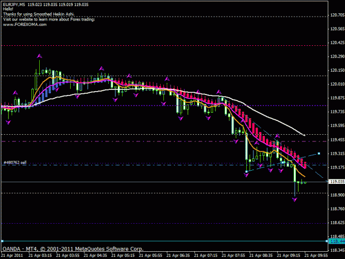Image resolution: width=345 pixels, height=259 pixels.
Task: Click the 118.625 price scale label
Action: (x=337, y=223)
